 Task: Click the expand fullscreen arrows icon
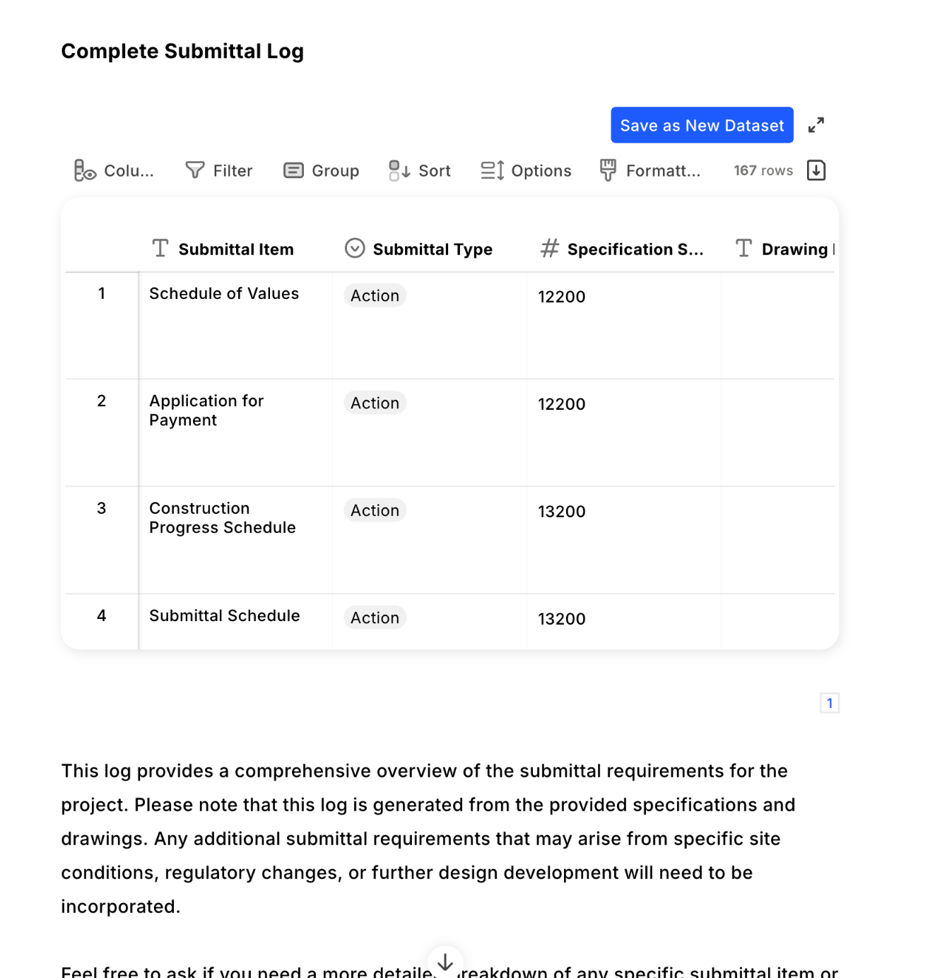coord(816,125)
